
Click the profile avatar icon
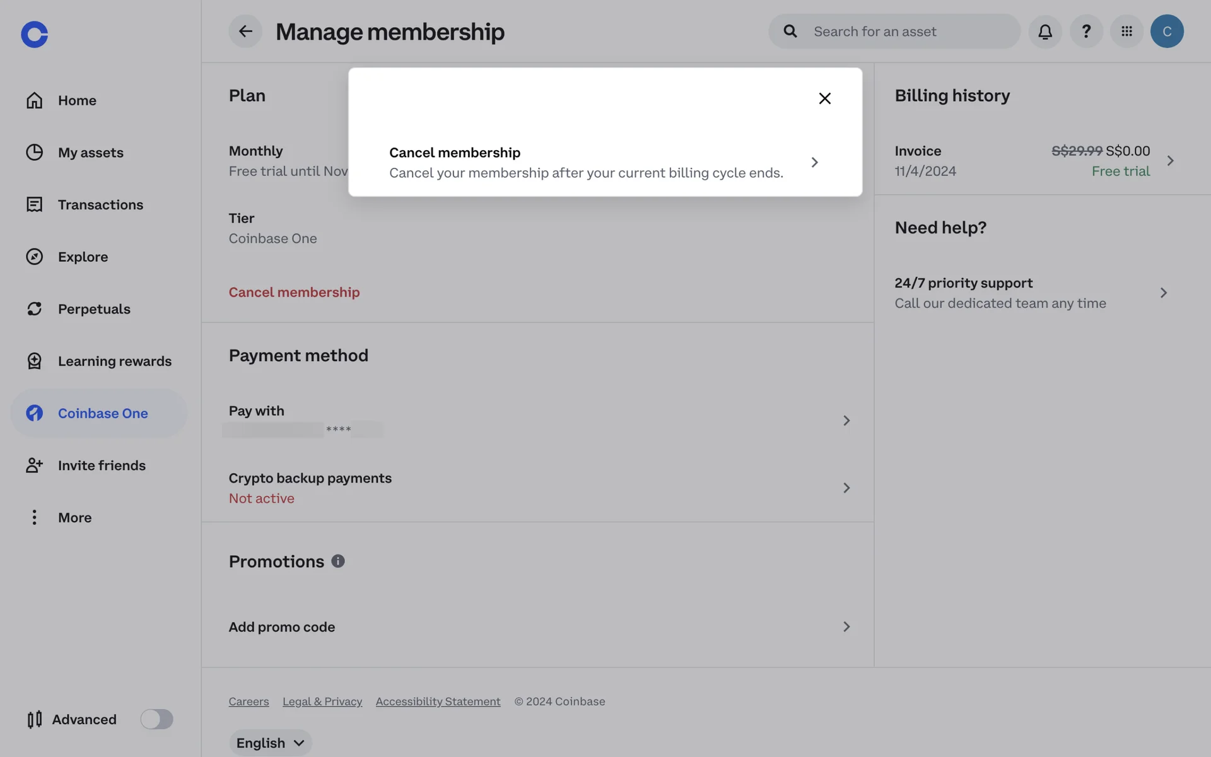(x=1167, y=31)
